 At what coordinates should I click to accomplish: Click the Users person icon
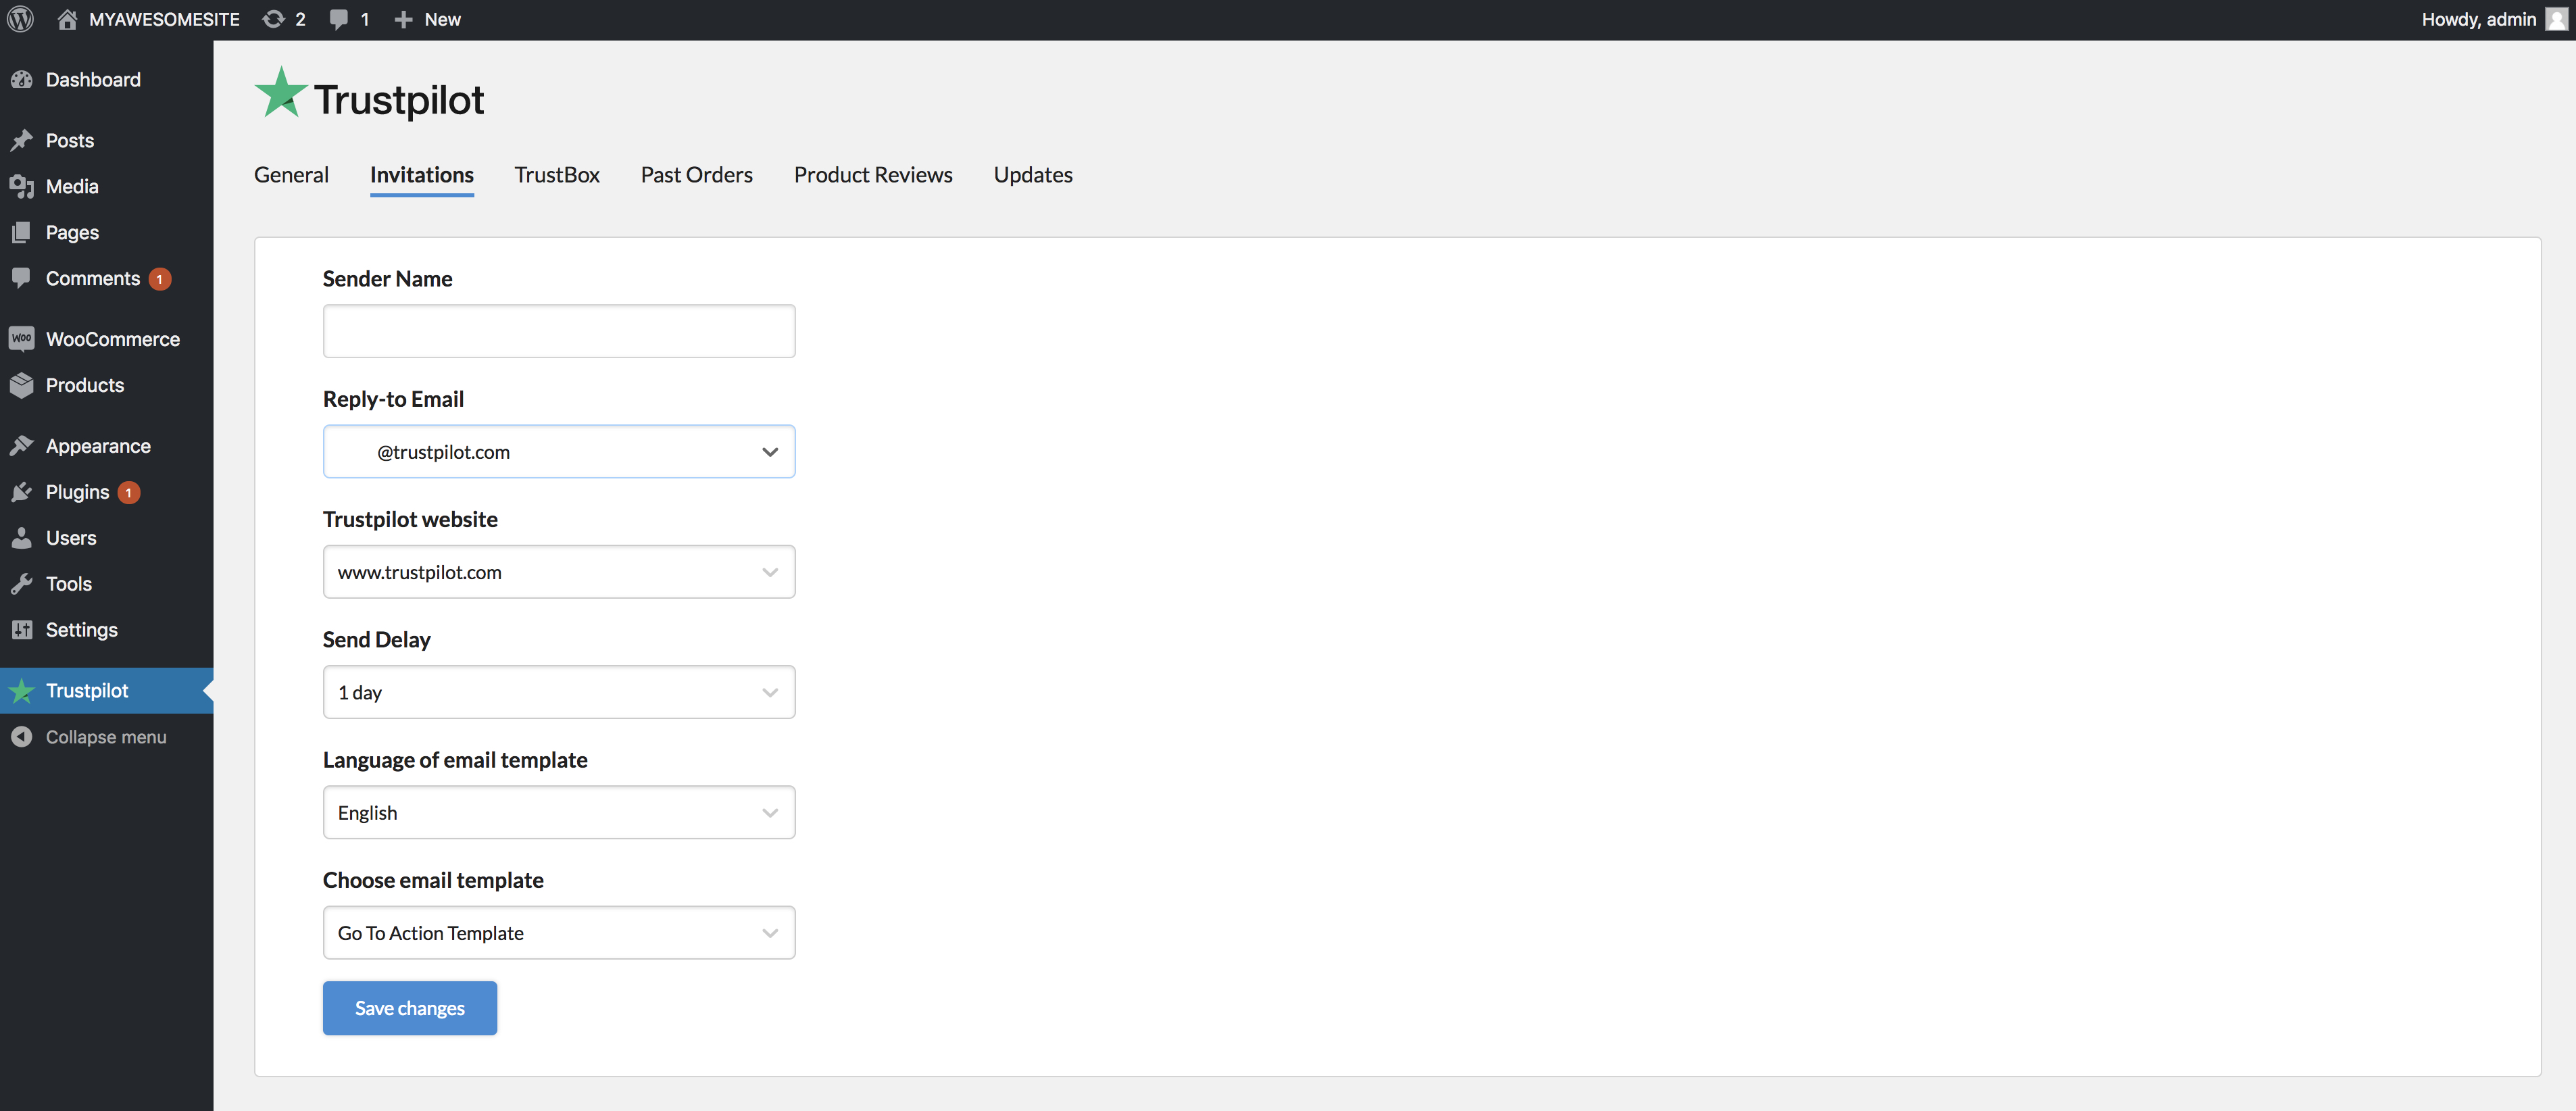[x=21, y=538]
